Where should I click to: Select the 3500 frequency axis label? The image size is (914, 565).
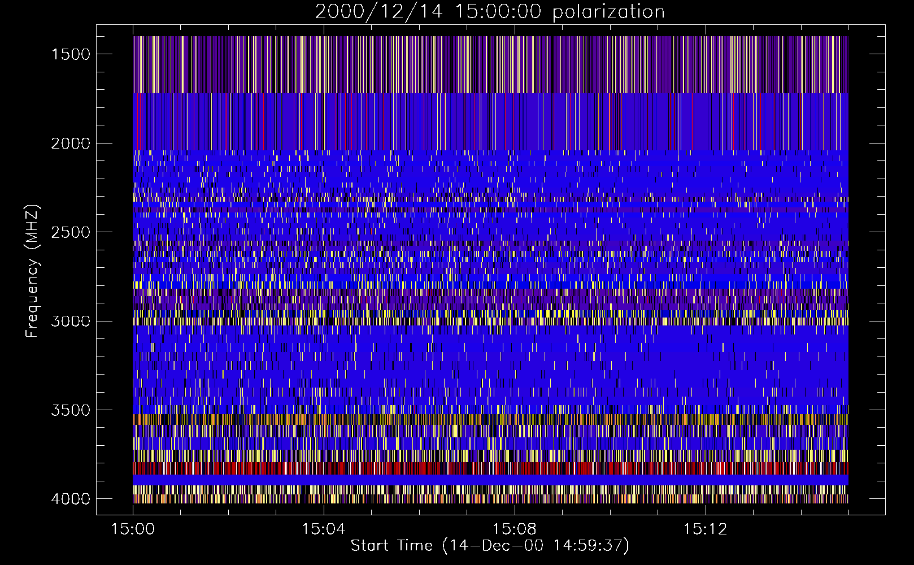(71, 410)
